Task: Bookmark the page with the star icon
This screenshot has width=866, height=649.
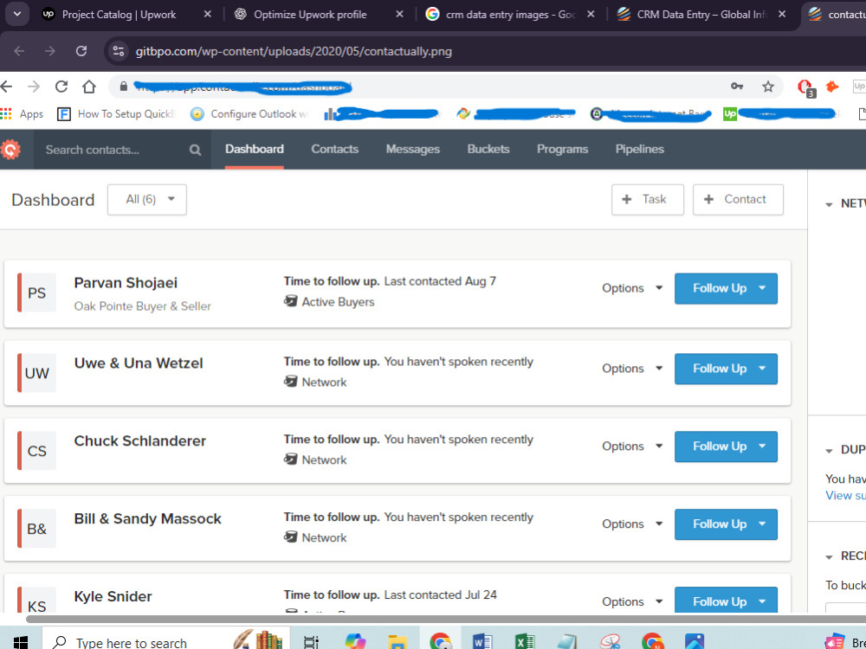Action: tap(767, 87)
